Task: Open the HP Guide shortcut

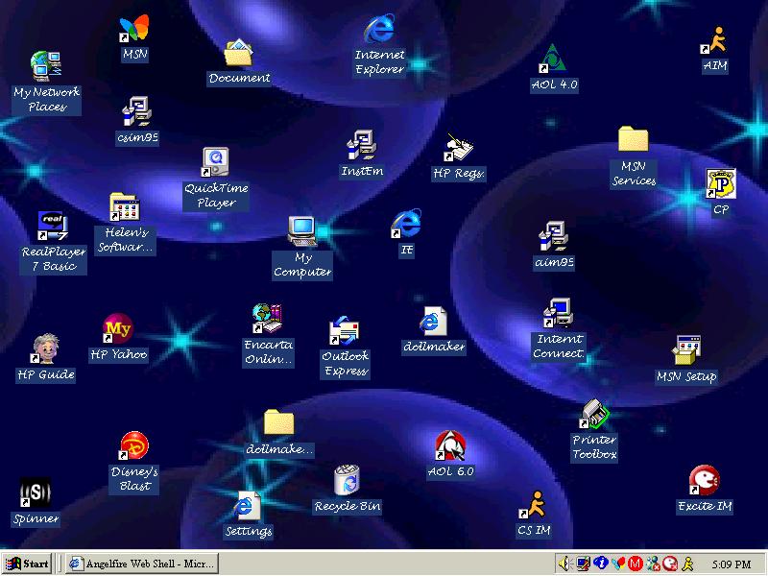Action: [45, 349]
